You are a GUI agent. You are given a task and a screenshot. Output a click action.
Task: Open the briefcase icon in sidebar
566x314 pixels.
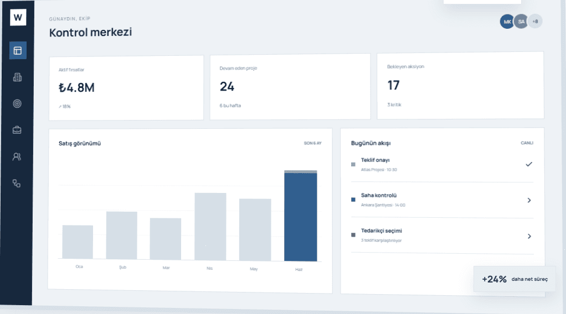pos(17,130)
